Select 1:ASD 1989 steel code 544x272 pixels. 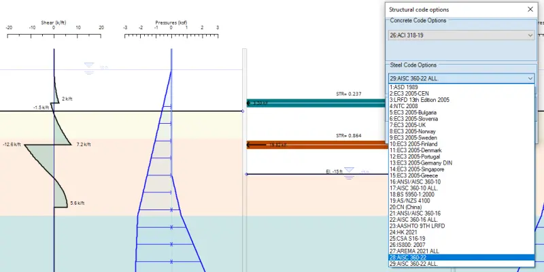461,88
